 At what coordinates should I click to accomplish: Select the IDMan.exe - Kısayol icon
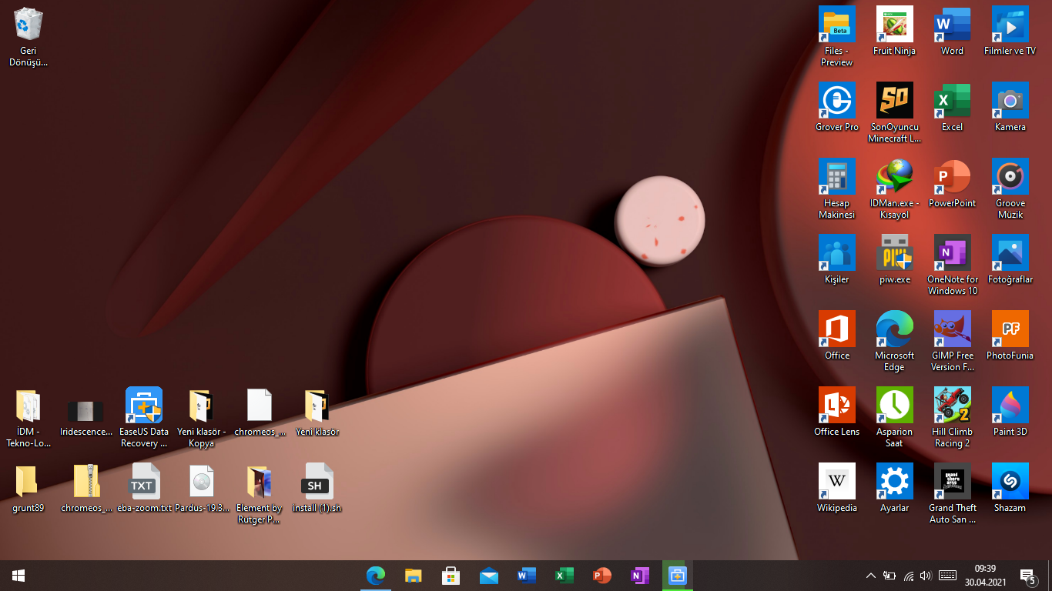tap(894, 189)
